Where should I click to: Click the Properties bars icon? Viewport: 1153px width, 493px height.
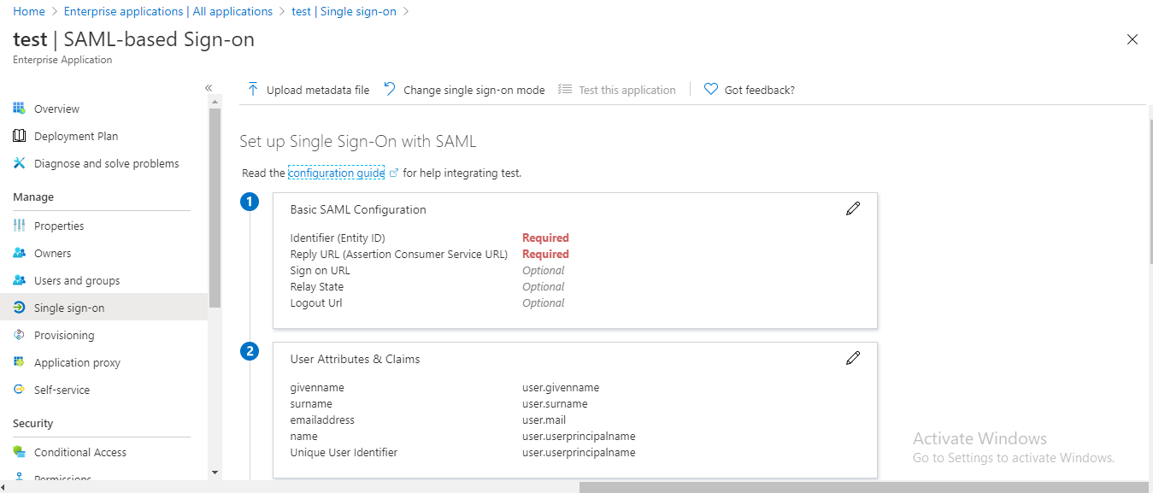tap(19, 226)
